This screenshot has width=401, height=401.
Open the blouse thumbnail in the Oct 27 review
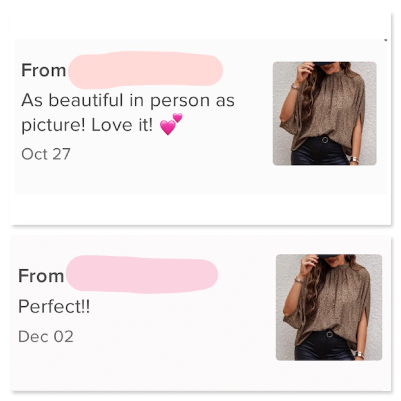[x=324, y=113]
